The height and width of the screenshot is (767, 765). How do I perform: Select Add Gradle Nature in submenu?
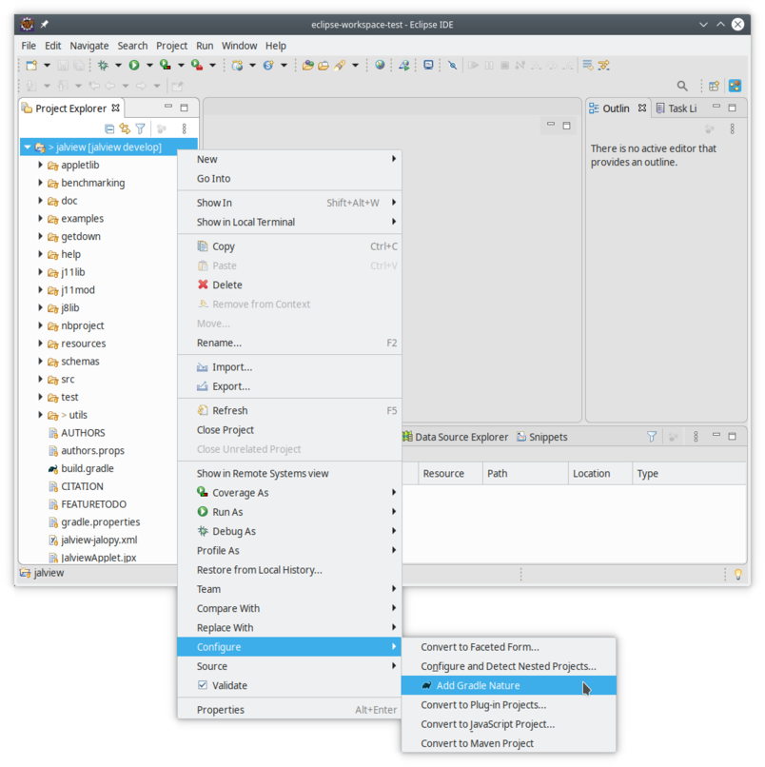point(508,685)
